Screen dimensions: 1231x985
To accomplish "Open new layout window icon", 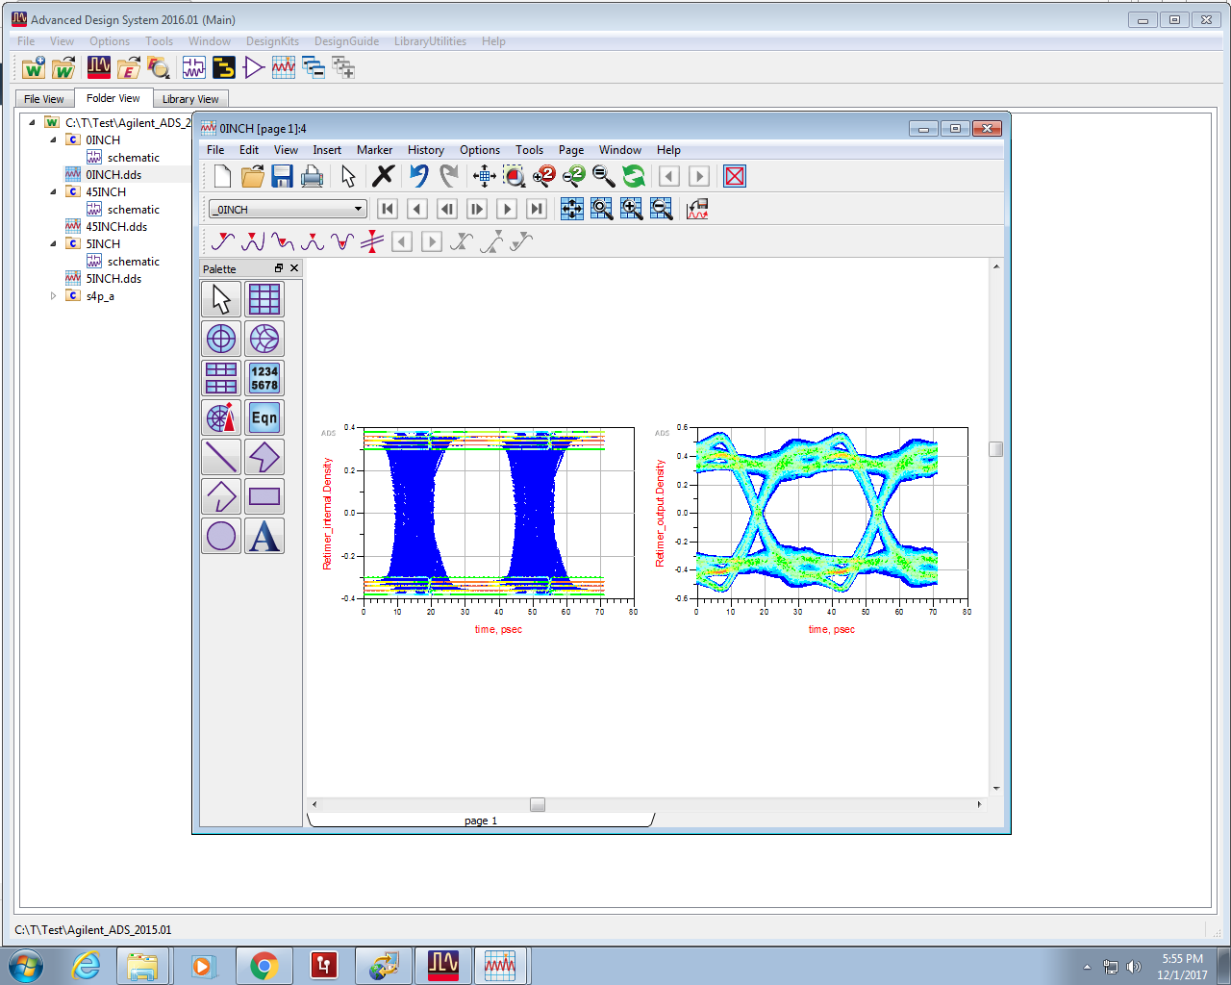I will pyautogui.click(x=224, y=67).
